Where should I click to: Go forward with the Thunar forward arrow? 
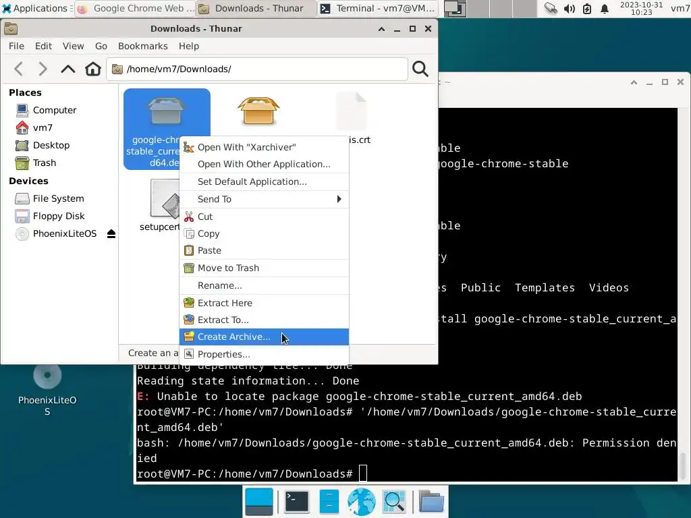(x=43, y=69)
